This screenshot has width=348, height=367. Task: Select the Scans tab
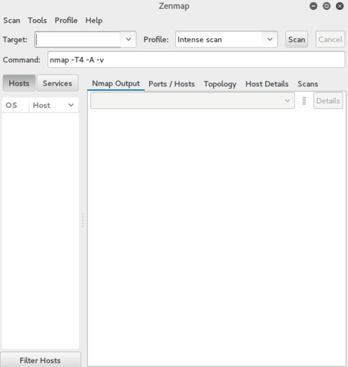point(307,83)
